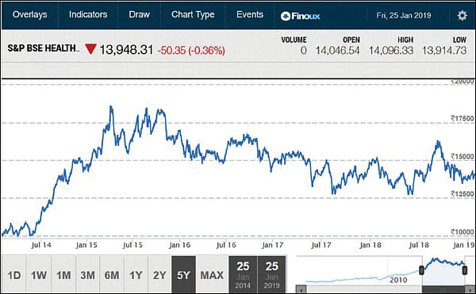Open the Draw menu

[139, 14]
